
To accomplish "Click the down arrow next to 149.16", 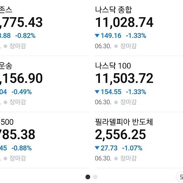I will coord(97,36).
